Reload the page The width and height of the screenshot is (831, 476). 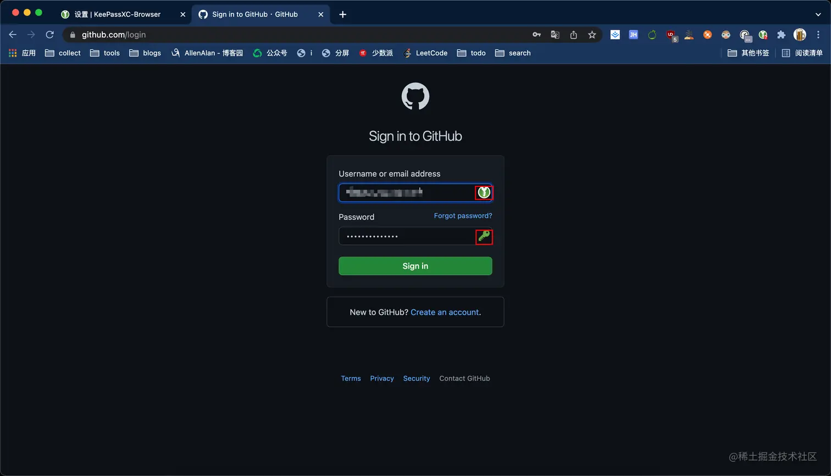point(49,35)
